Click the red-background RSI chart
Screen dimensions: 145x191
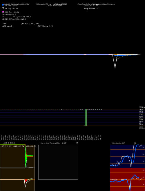tap(127, 179)
